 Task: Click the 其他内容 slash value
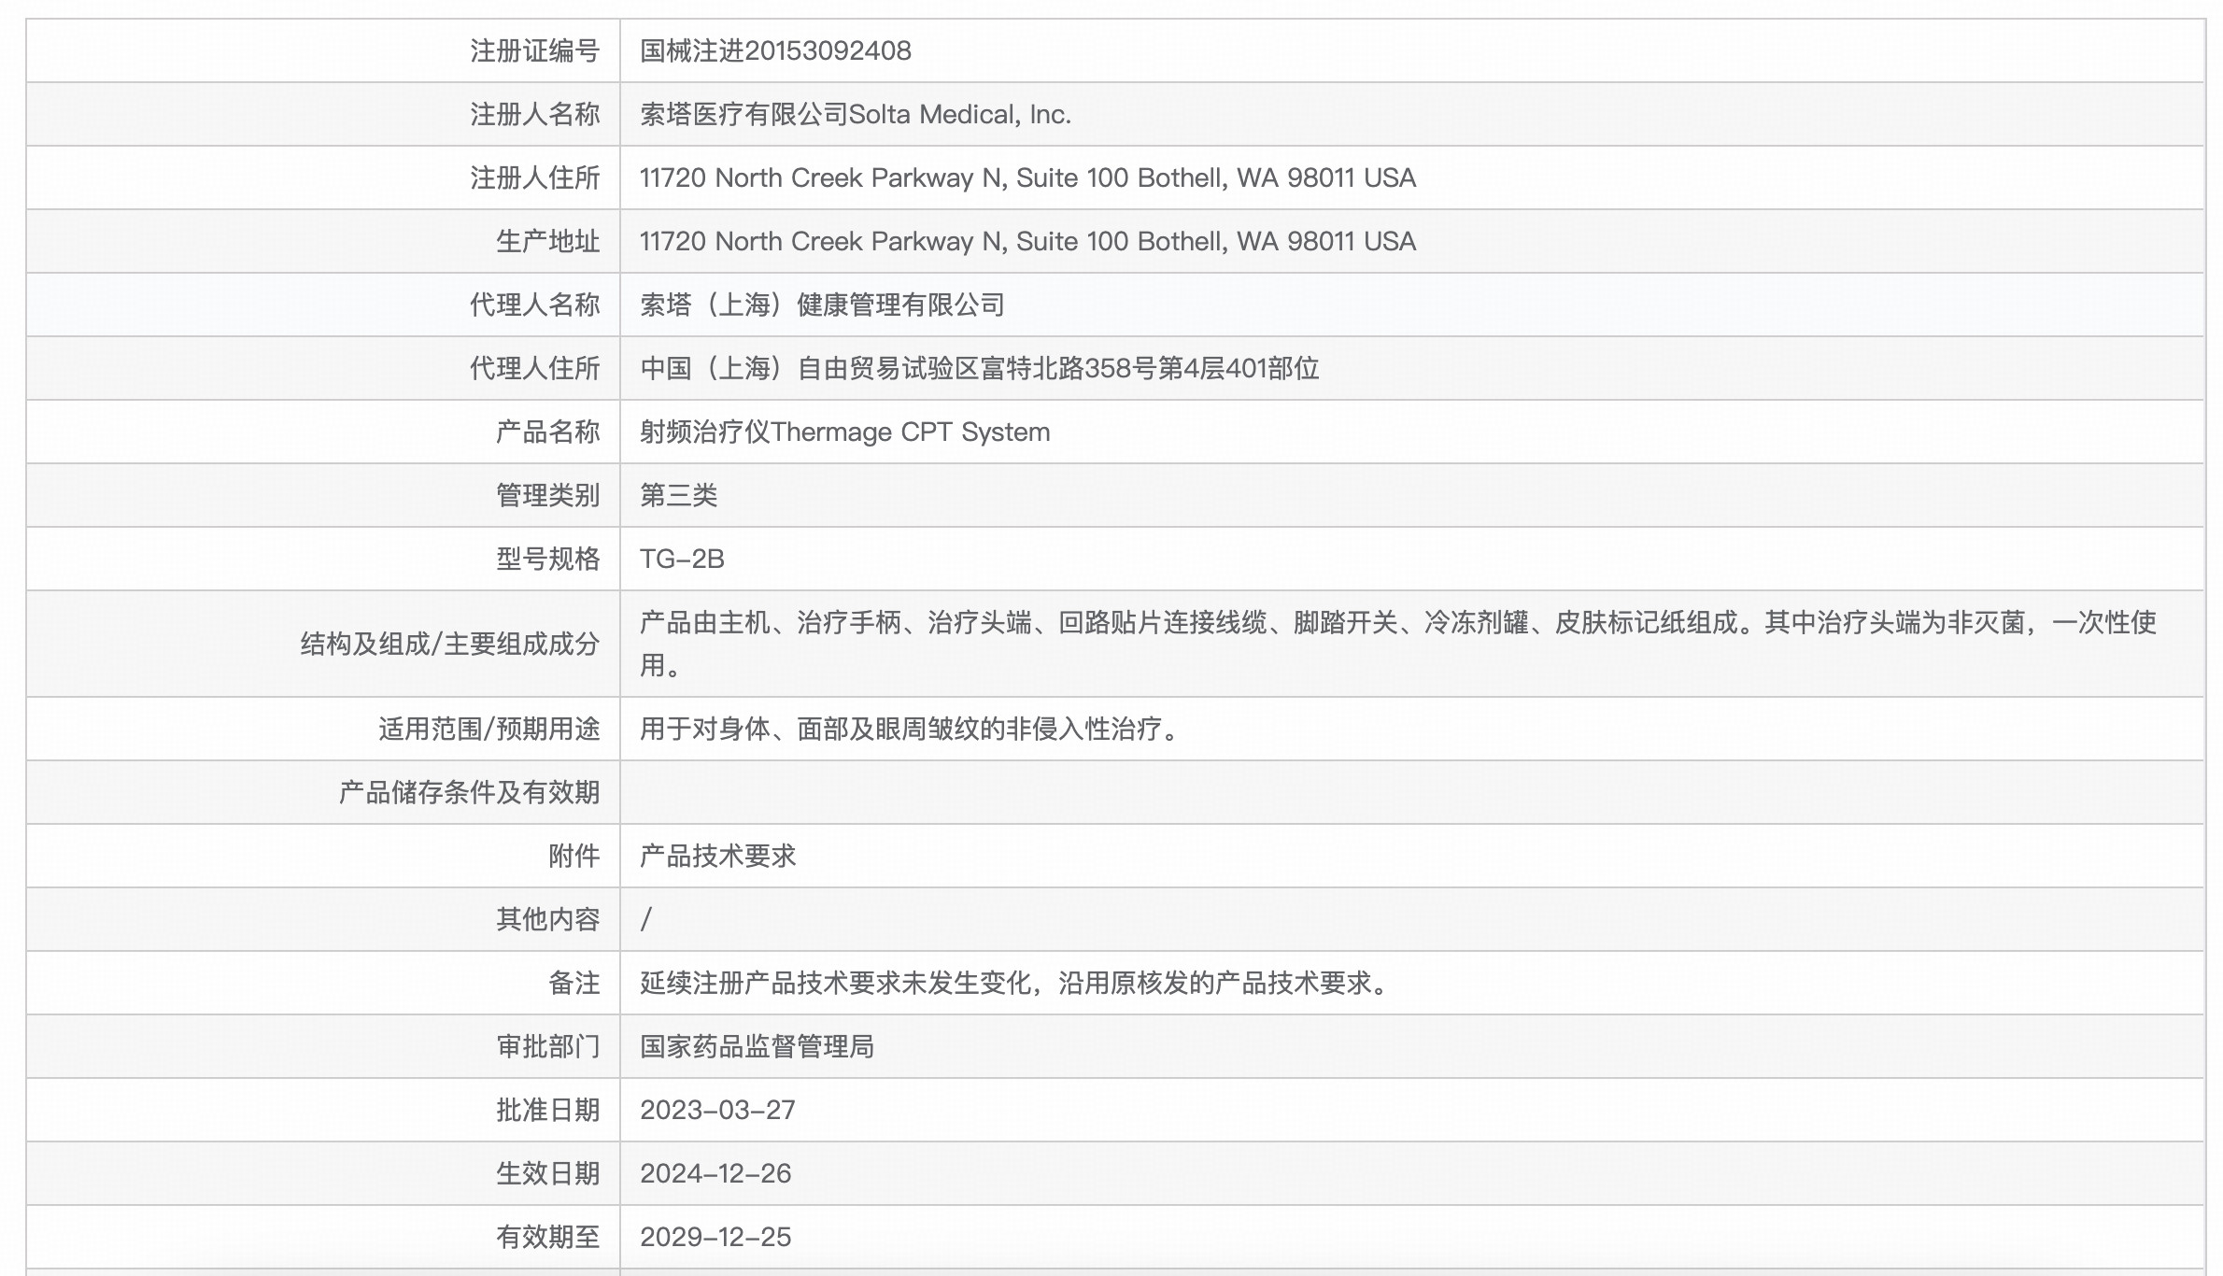point(646,919)
